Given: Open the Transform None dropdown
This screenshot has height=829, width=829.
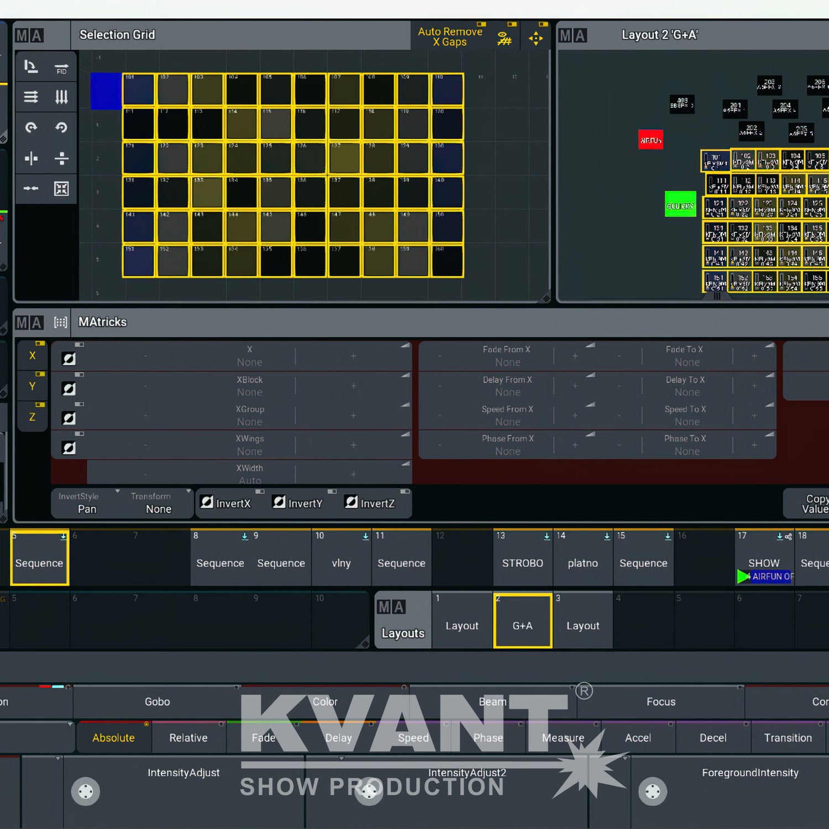Looking at the screenshot, I should (x=159, y=503).
